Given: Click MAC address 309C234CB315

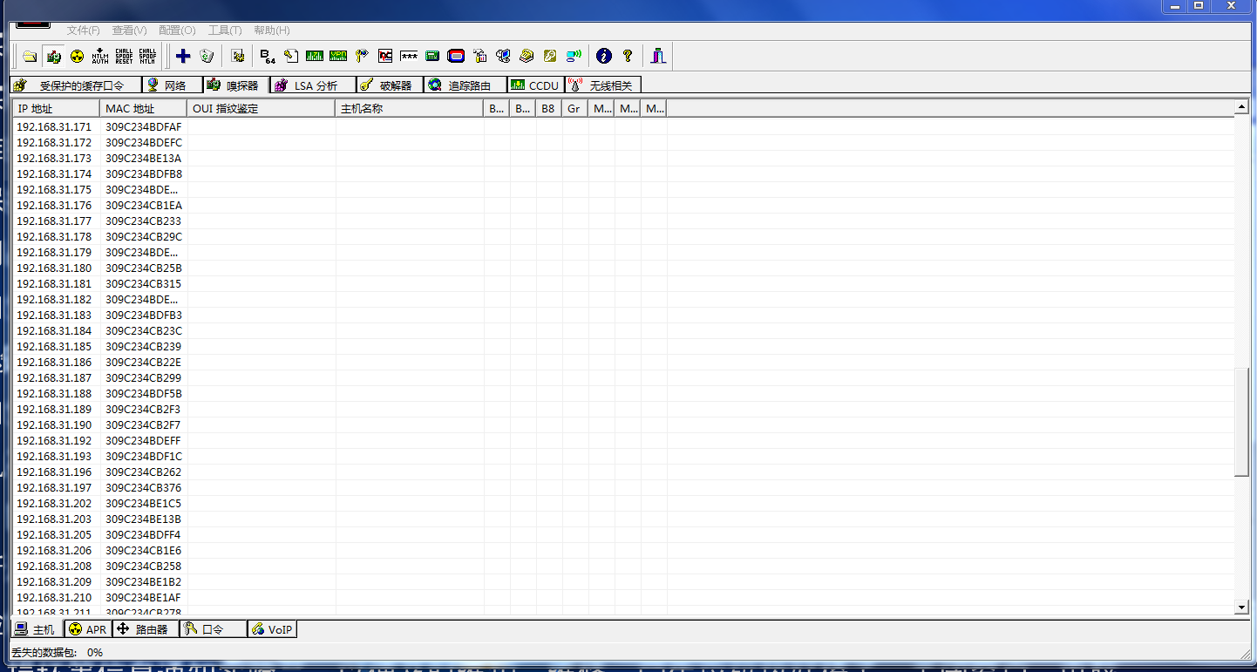Looking at the screenshot, I should [144, 284].
